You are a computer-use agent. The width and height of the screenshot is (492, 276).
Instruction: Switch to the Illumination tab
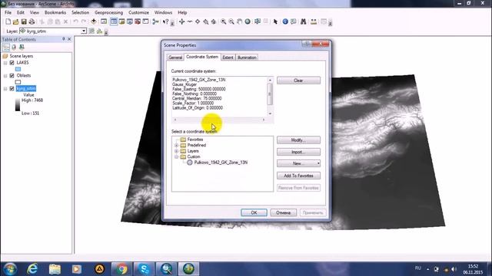(247, 58)
